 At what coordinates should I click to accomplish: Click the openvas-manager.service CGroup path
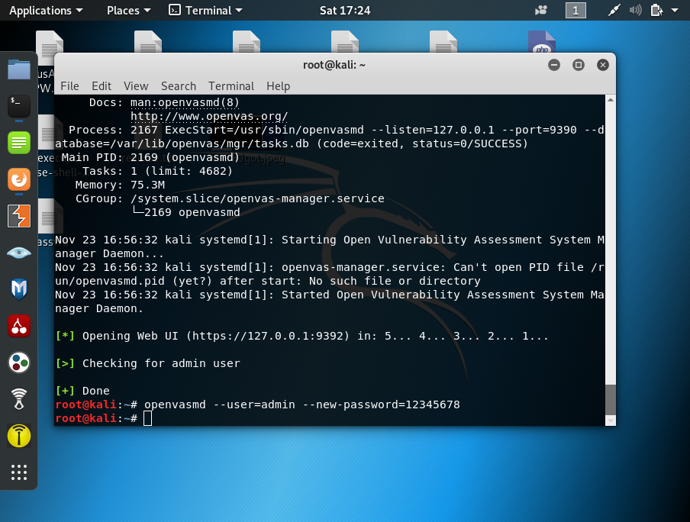[x=257, y=198]
